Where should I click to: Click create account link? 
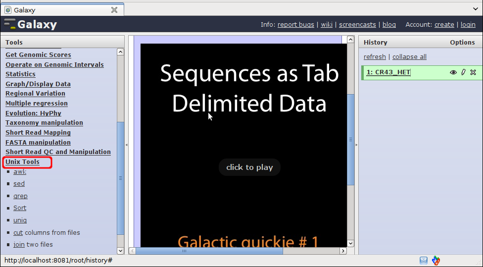coord(444,25)
